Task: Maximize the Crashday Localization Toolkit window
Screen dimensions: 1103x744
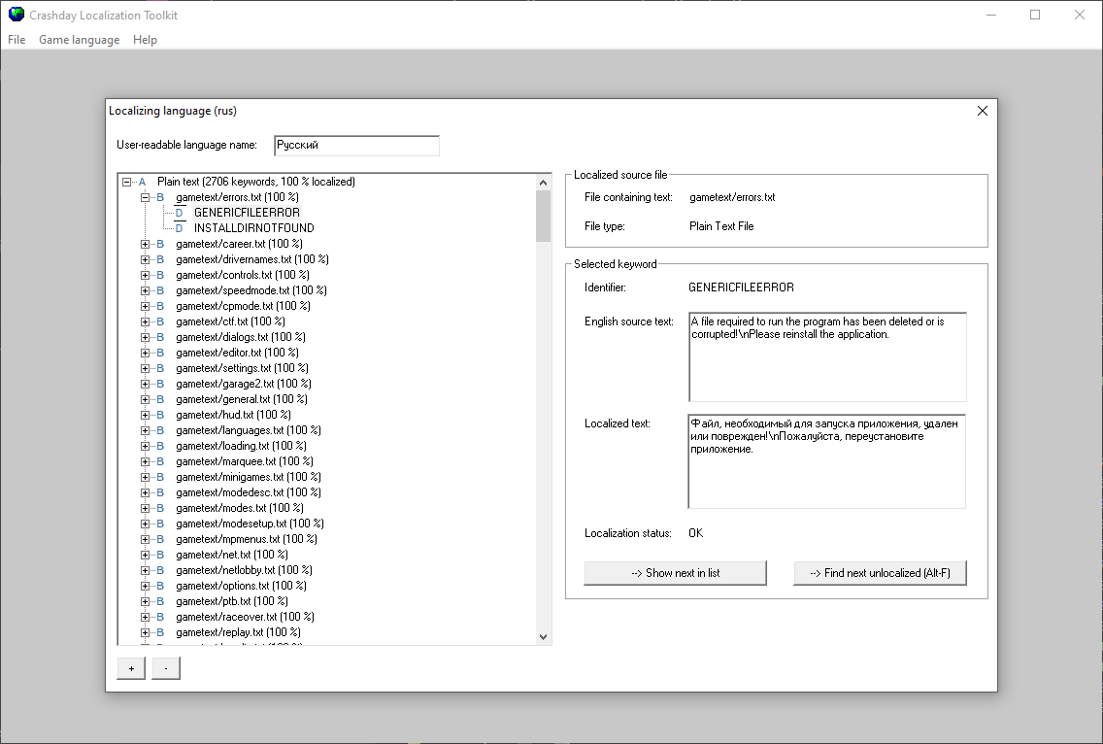Action: point(1035,15)
